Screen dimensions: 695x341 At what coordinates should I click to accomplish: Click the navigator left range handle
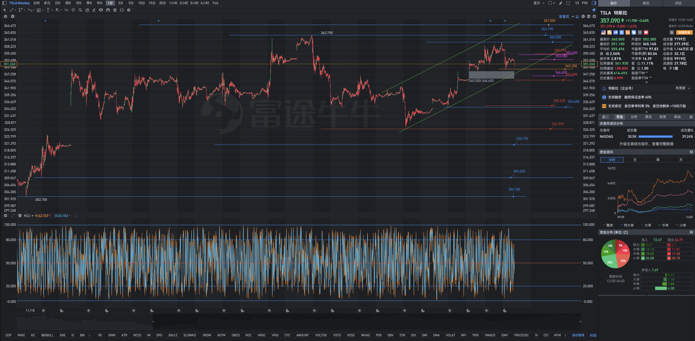(x=153, y=322)
